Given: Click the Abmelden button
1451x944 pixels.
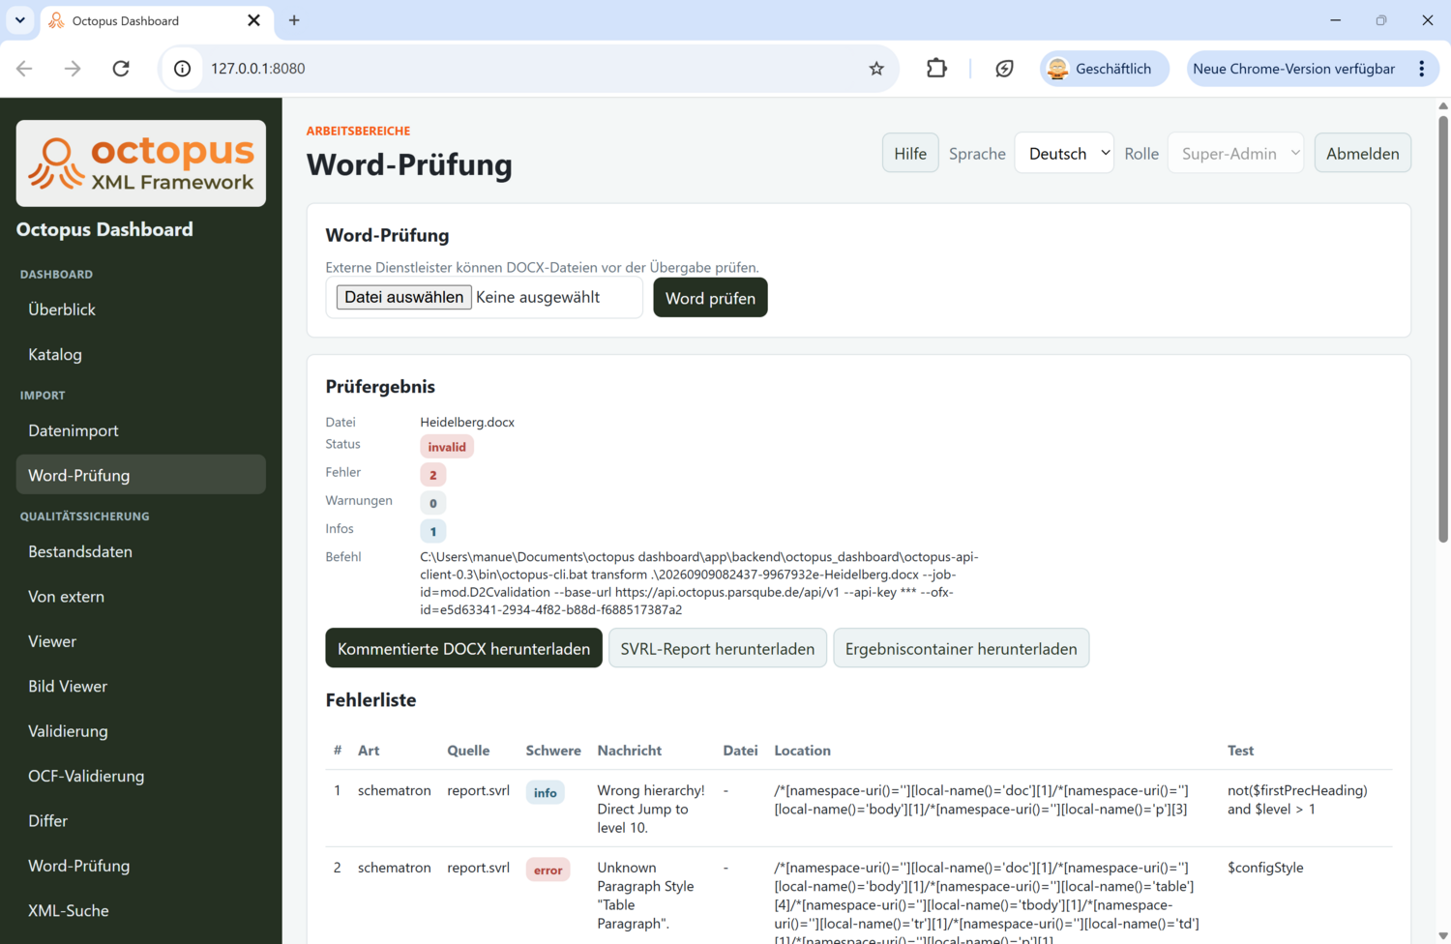Looking at the screenshot, I should click(1362, 153).
